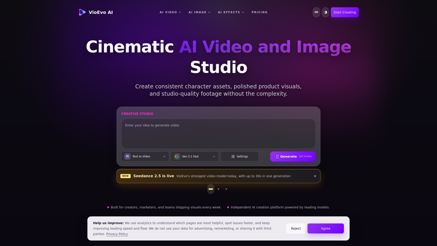Click the sliders icon in Settings
The image size is (437, 246).
(233, 156)
